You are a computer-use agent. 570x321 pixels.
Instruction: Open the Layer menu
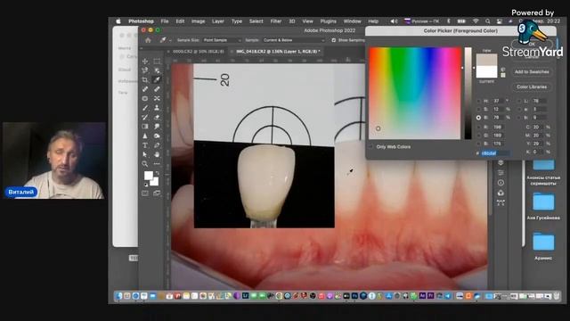(x=217, y=21)
